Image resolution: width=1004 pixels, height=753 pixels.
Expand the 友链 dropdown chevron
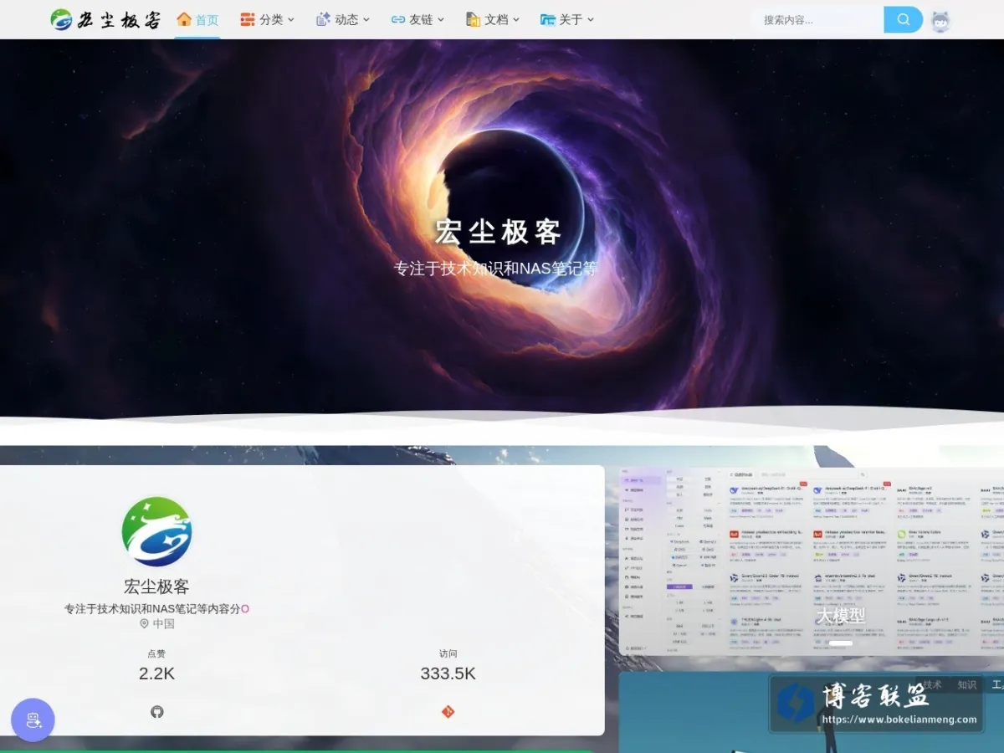441,19
